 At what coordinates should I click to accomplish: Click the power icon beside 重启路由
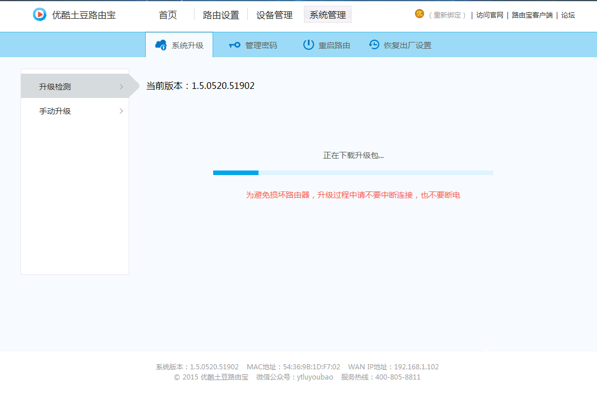[308, 45]
